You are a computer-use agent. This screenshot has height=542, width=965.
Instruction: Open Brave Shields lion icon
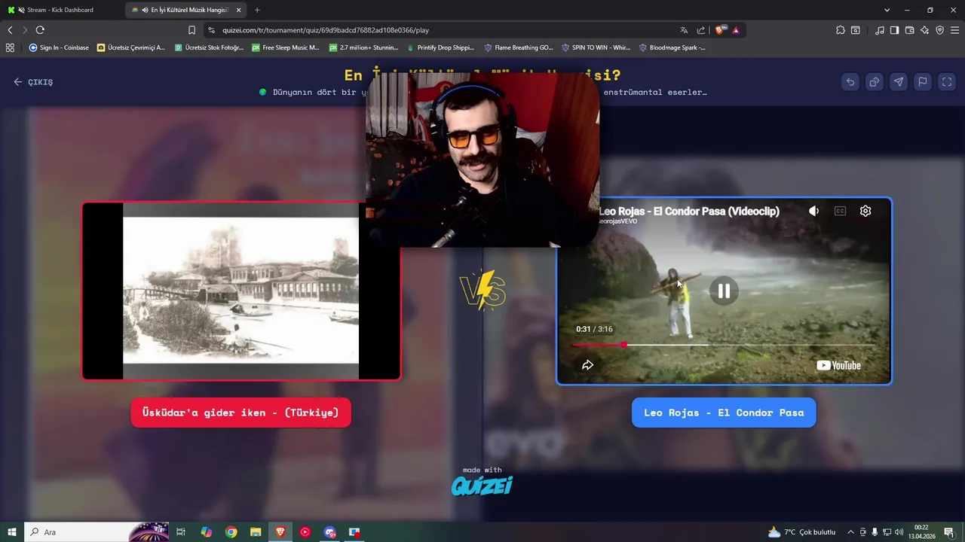tap(719, 30)
